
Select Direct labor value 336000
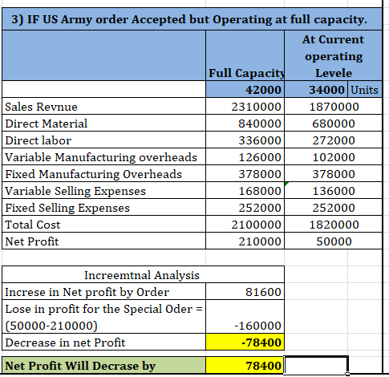245,140
